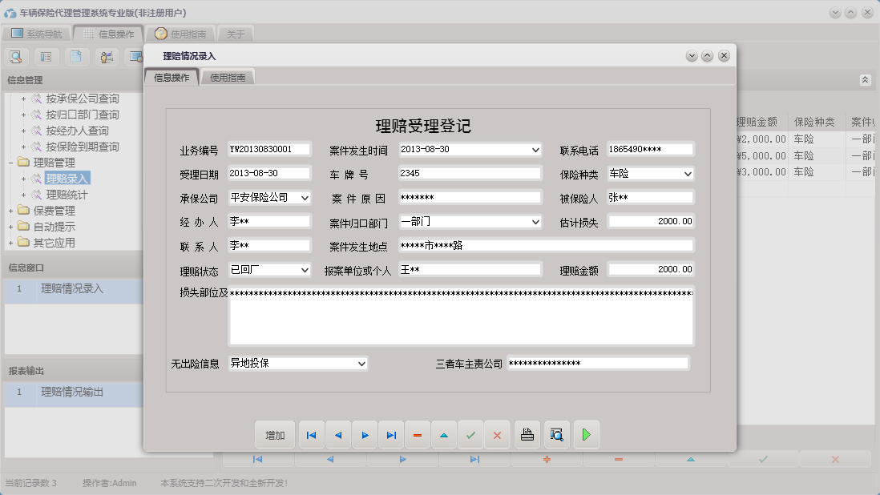Jump to the first record in the dialog
The height and width of the screenshot is (495, 880).
tap(311, 435)
